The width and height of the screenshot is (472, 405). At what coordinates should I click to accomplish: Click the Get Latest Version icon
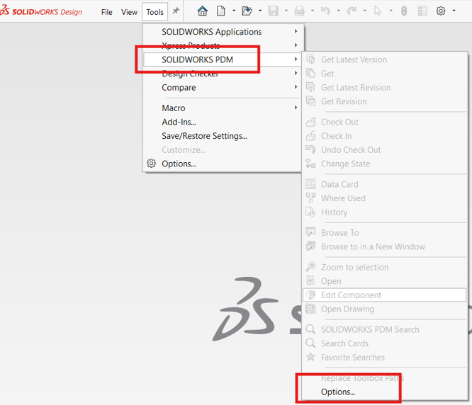click(310, 59)
